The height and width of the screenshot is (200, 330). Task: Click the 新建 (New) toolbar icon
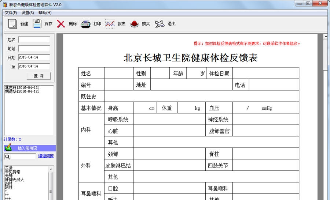tap(12, 24)
